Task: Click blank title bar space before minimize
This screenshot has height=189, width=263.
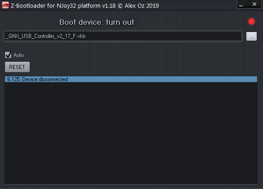Action: [x=198, y=5]
